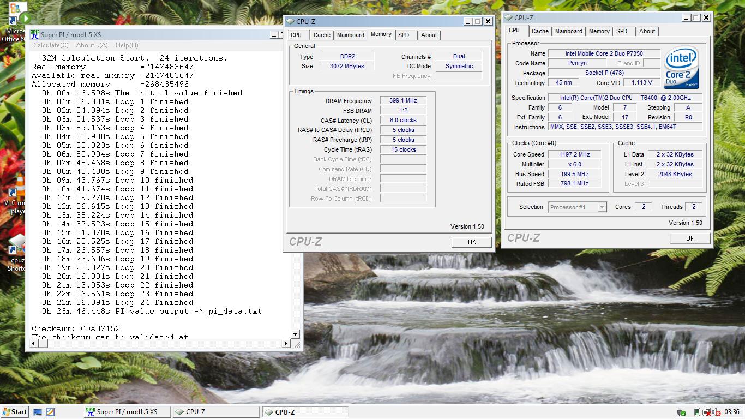Viewport: 745px width, 419px height.
Task: Click the Super PI title bar icon
Action: (x=35, y=34)
